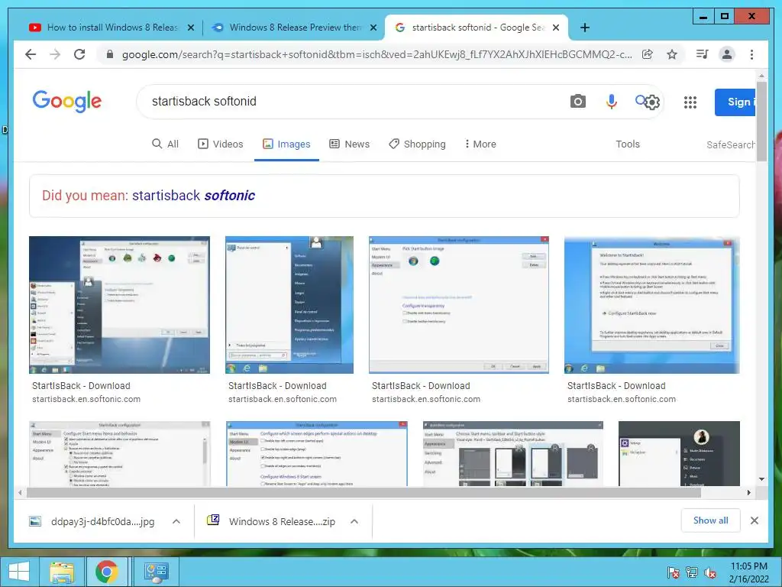Click the horizontal scrollbar thumb
Screen dimensions: 782x587
(364, 493)
